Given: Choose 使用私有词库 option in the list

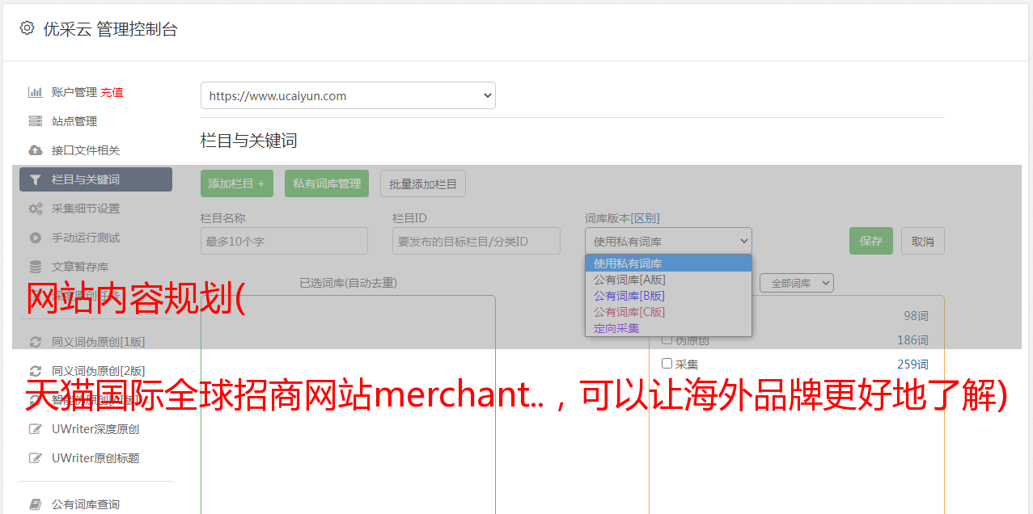Looking at the screenshot, I should point(668,263).
